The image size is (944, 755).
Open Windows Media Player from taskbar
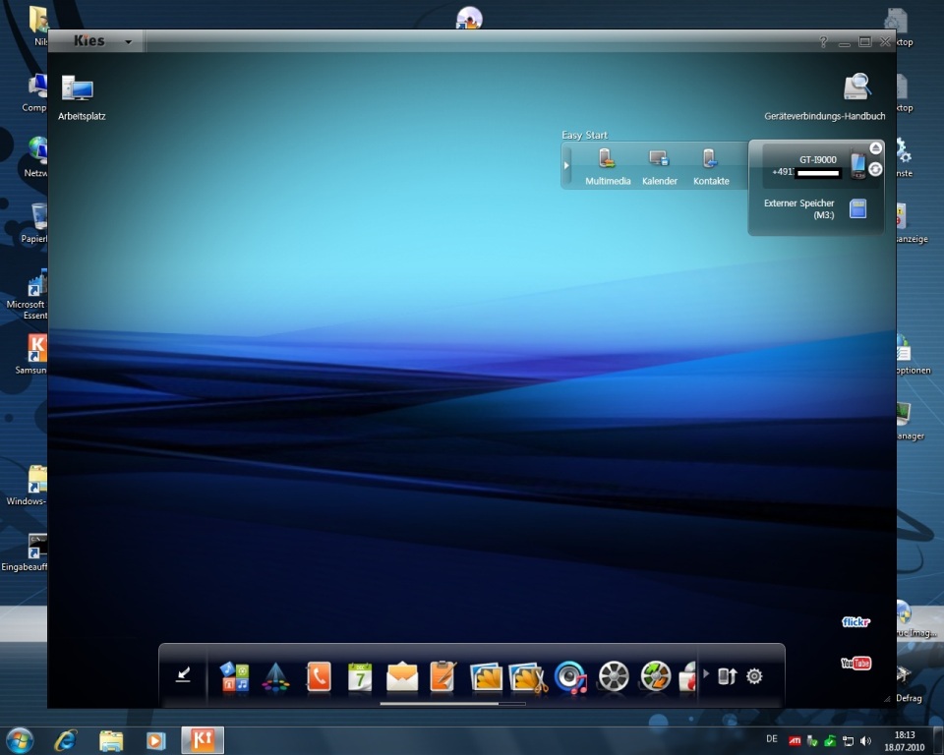tap(156, 740)
